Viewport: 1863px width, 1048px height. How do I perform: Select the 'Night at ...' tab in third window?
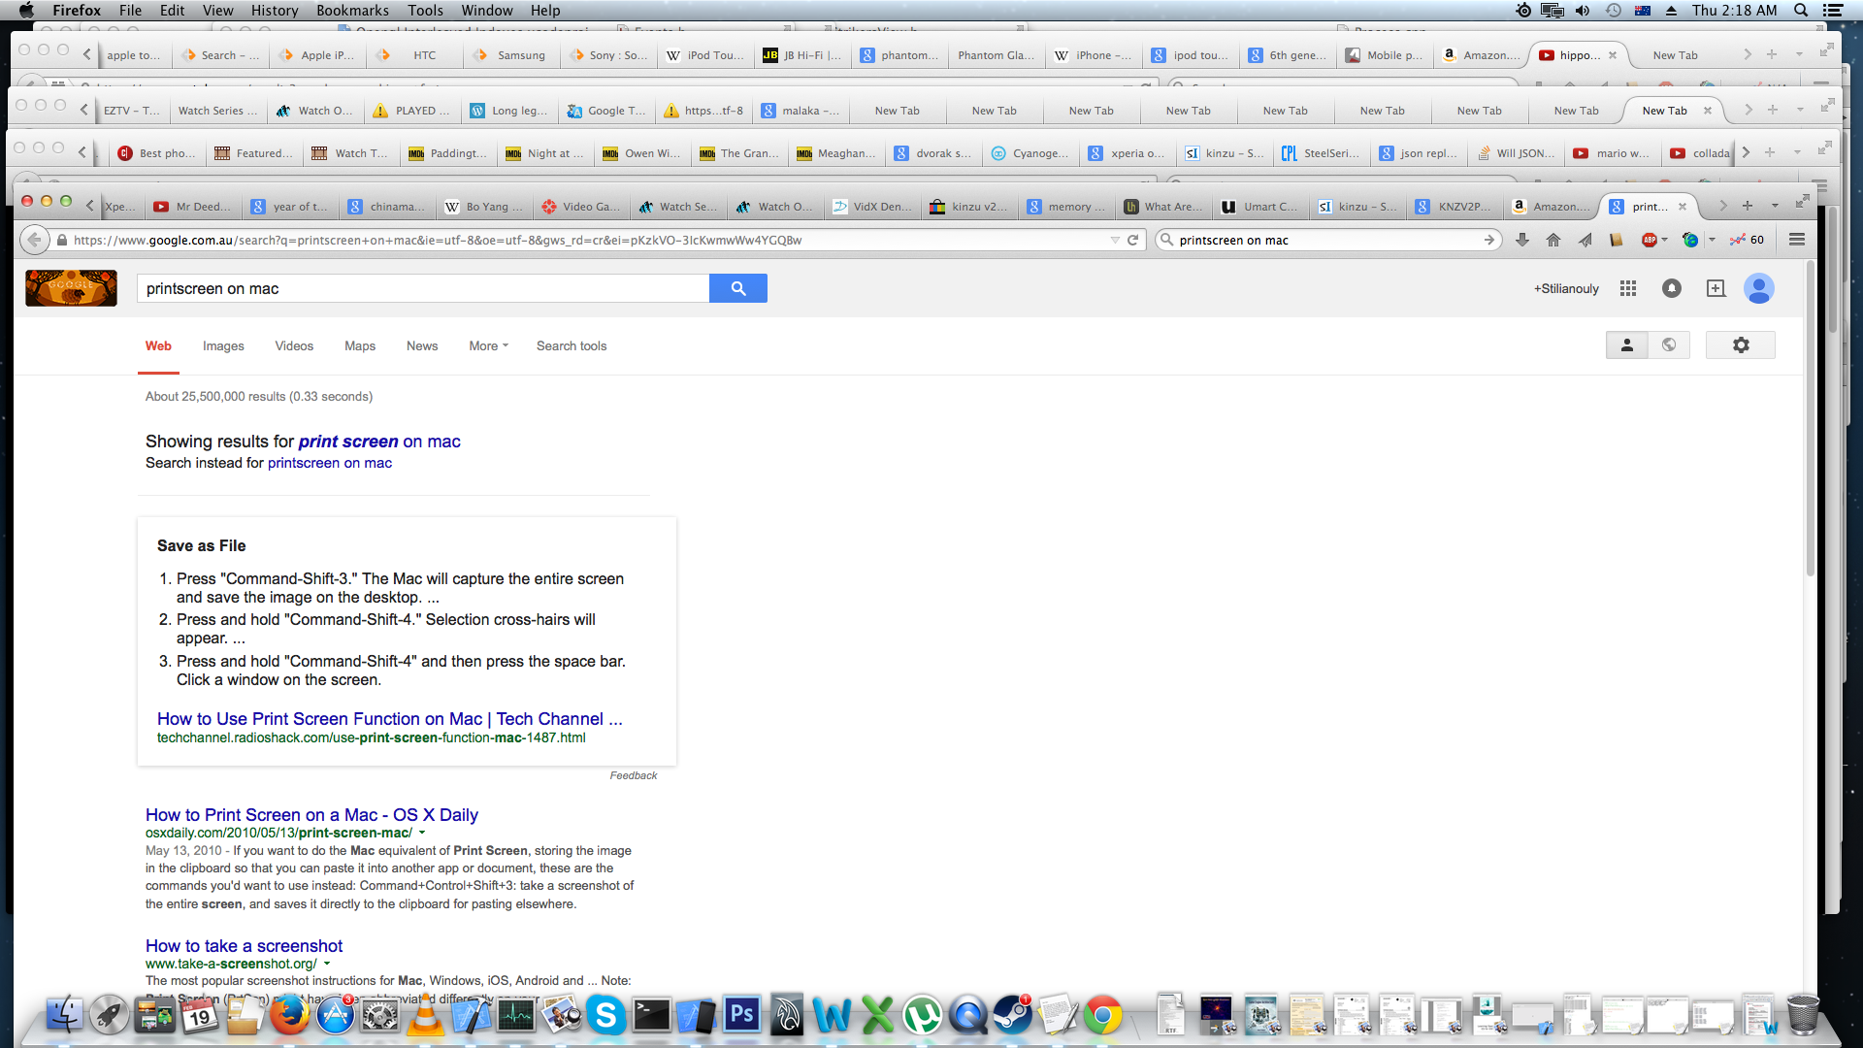[x=545, y=153]
